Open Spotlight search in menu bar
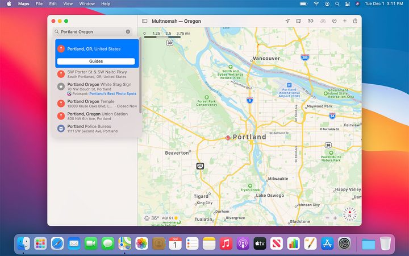Viewport: 409px width, 256px height. [x=337, y=3]
